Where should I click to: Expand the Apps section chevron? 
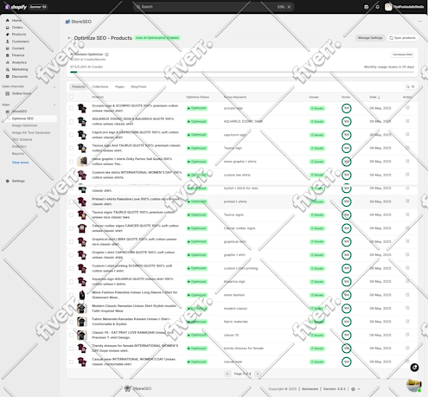[x=54, y=105]
